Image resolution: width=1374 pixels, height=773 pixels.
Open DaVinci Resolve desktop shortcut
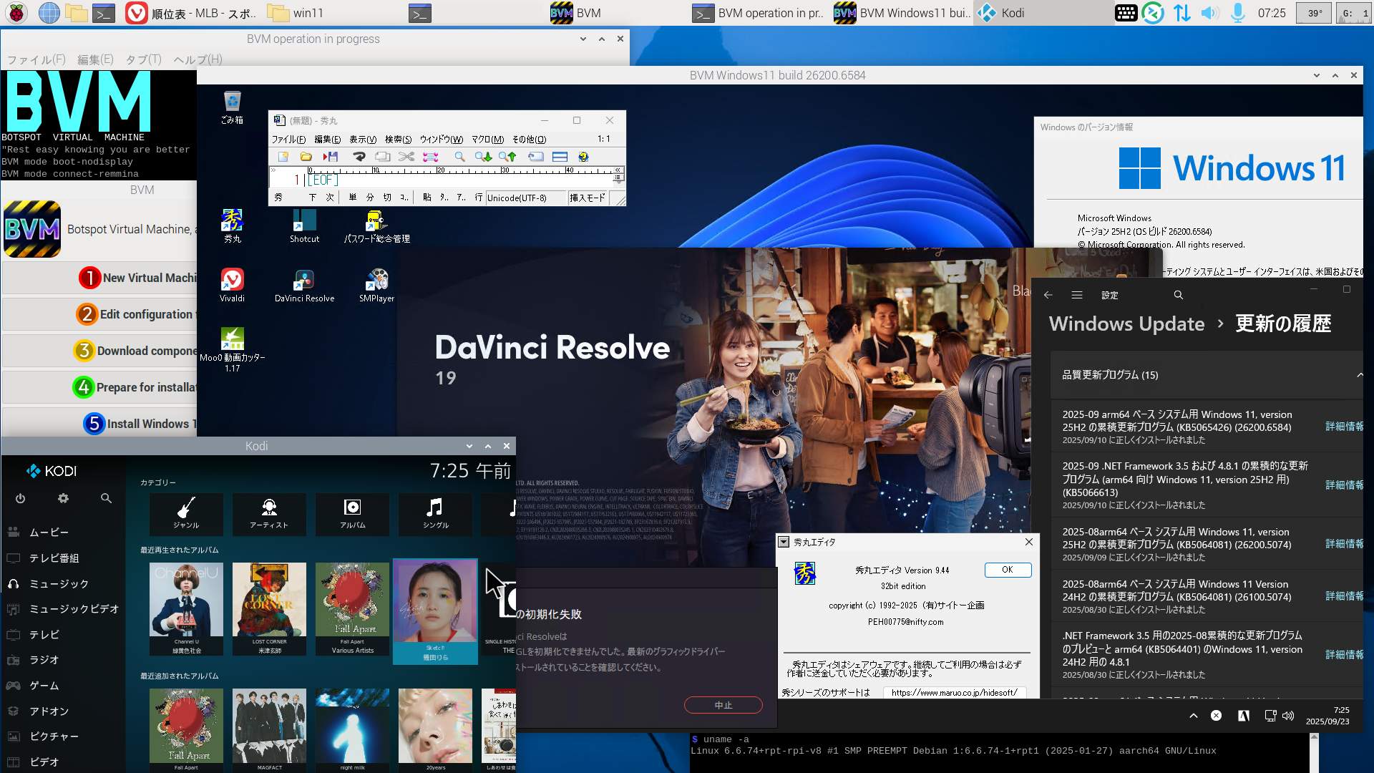304,286
